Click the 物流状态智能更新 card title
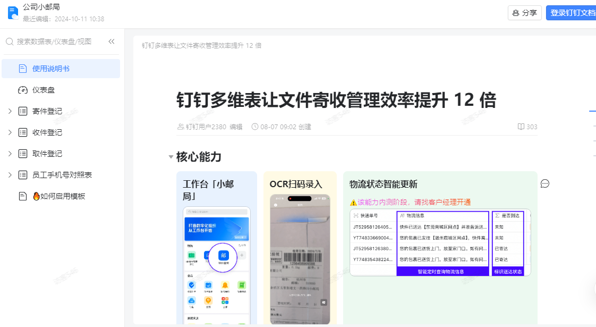The height and width of the screenshot is (327, 596). tap(383, 185)
